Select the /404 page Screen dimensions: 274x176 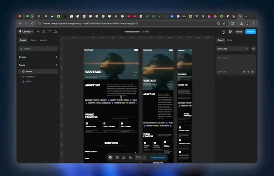coord(38,82)
